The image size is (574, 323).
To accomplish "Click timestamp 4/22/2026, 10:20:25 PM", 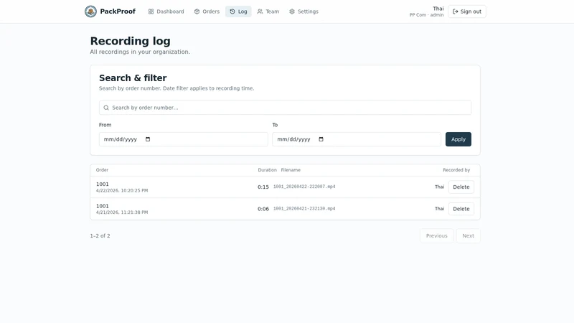I will coord(122,190).
